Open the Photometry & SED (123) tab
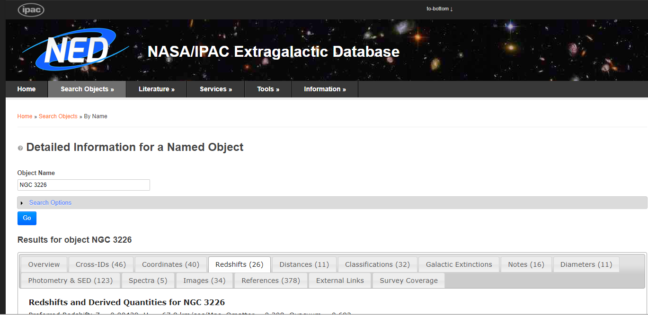The width and height of the screenshot is (648, 316). pos(71,281)
